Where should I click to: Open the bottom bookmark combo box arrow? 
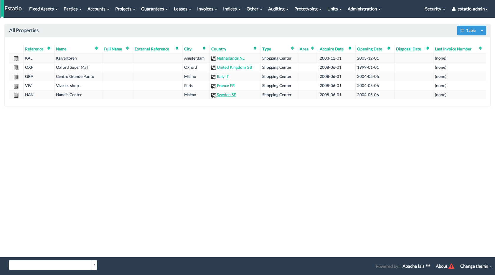click(94, 265)
